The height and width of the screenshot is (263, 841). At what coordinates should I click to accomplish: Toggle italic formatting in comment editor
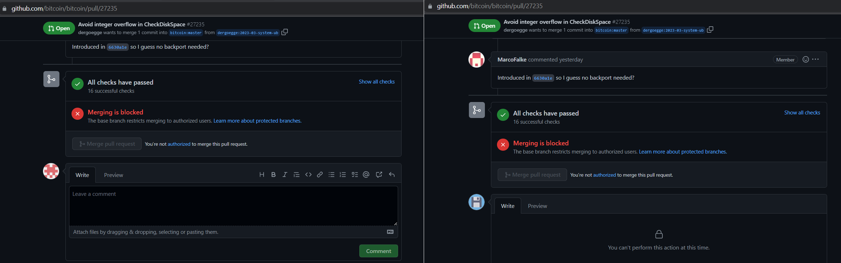285,175
